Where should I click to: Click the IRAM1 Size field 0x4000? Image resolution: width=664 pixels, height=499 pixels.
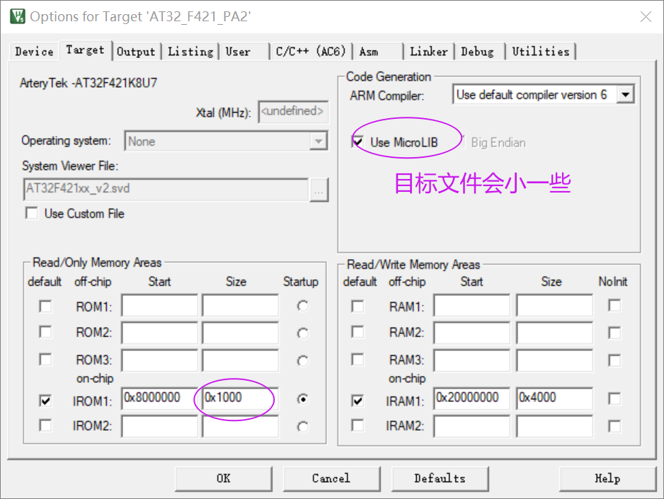(554, 398)
